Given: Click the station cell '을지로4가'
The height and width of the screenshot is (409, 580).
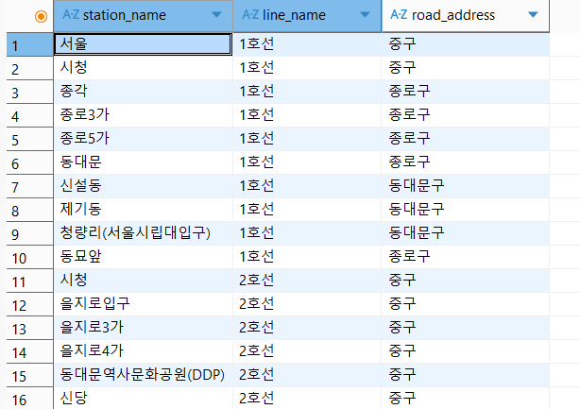Looking at the screenshot, I should click(144, 351).
